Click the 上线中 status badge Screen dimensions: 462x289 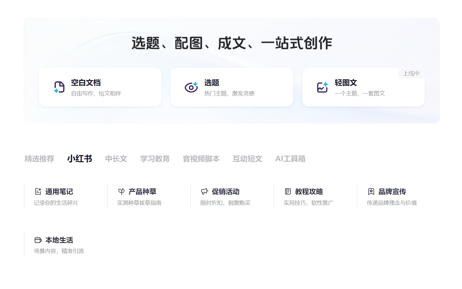(x=411, y=74)
